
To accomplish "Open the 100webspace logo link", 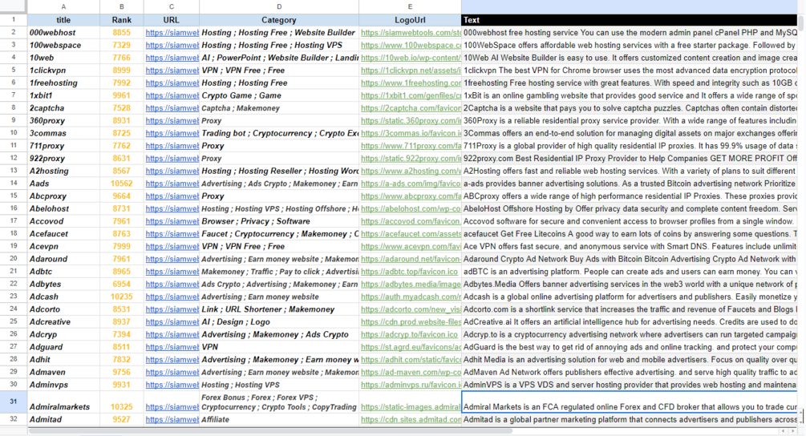I will click(411, 45).
